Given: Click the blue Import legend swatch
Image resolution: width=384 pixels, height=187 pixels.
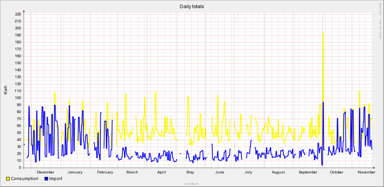Looking at the screenshot, I should click(x=46, y=179).
